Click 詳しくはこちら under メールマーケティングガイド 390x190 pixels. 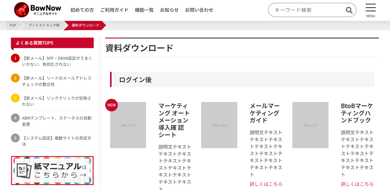[x=266, y=184]
